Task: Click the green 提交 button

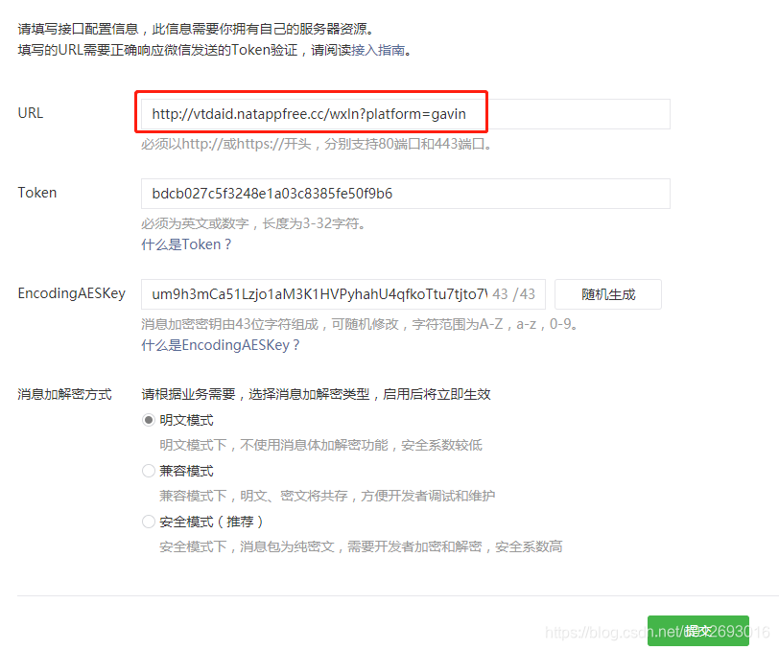Action: click(698, 631)
